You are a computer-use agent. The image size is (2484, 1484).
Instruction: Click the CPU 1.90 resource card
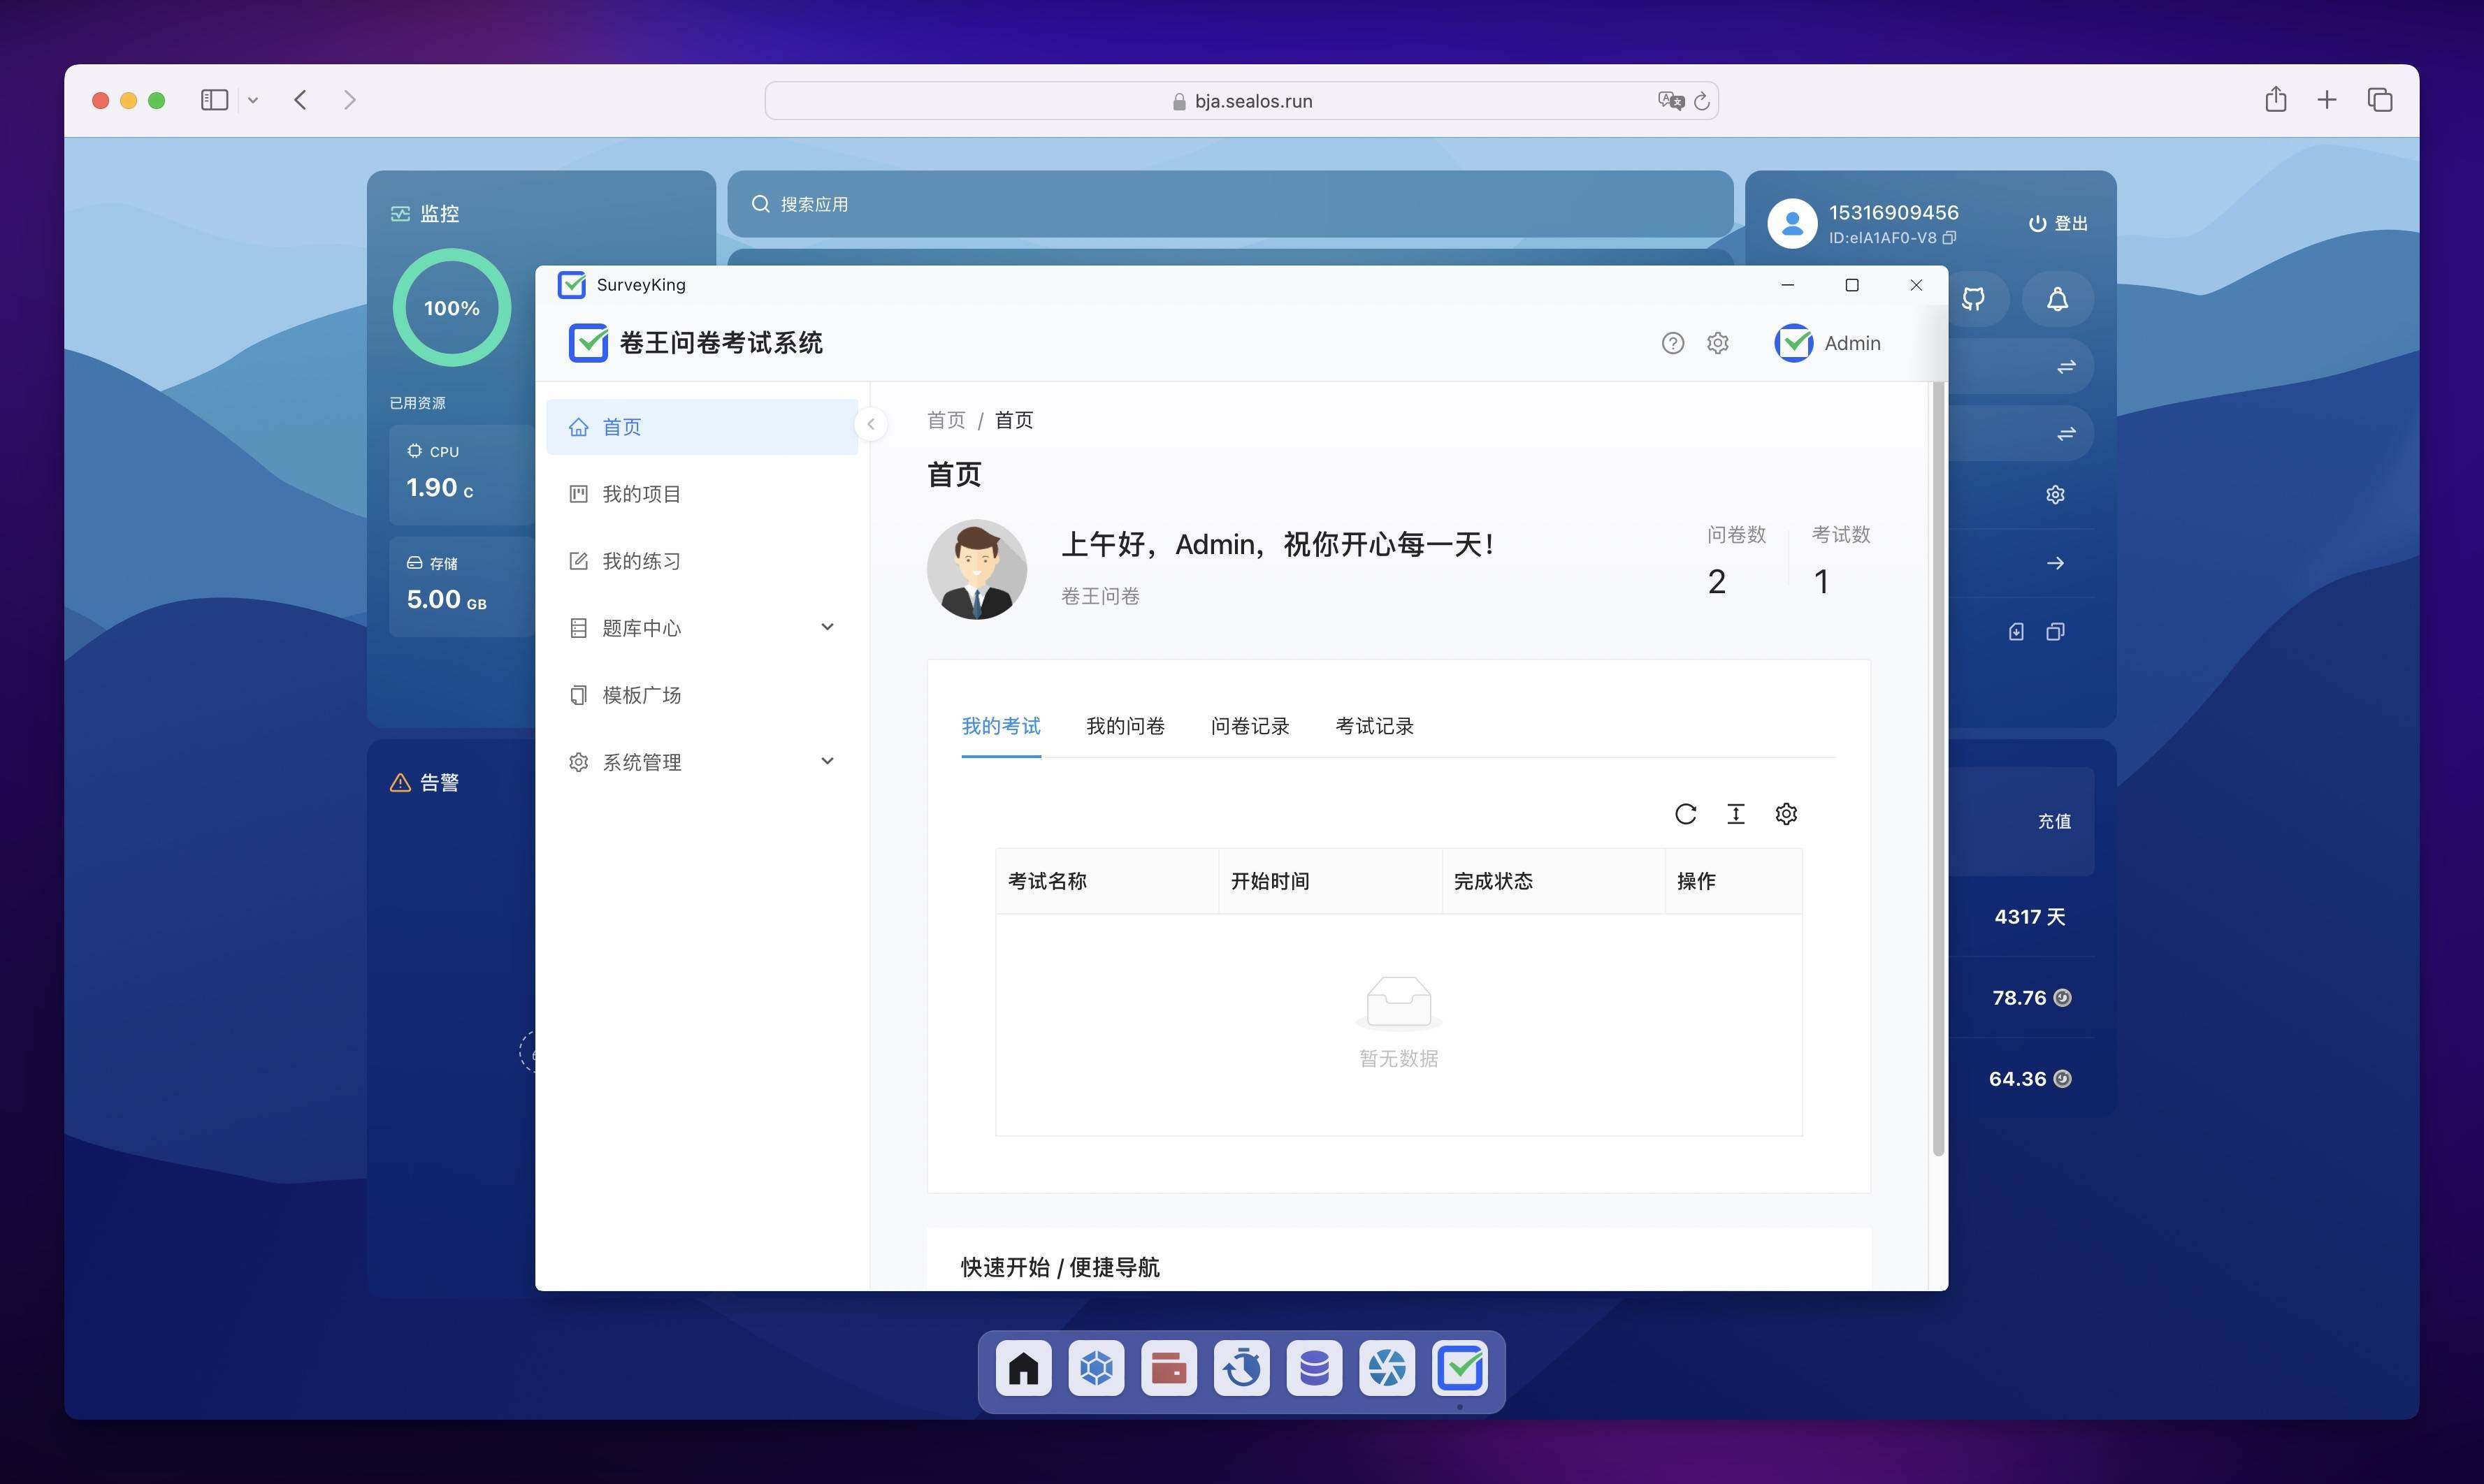pos(462,474)
